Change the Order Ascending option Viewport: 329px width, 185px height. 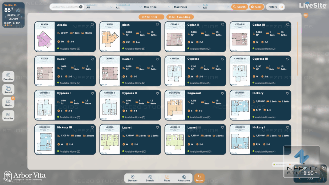pos(180,17)
